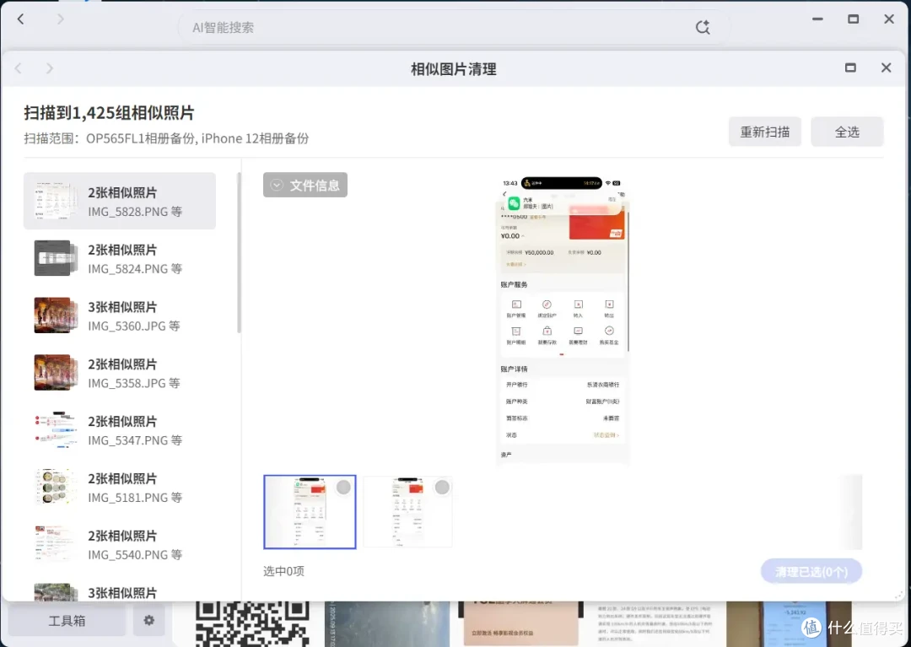Select checkbox on second bottom thumbnail
The image size is (911, 647).
click(442, 487)
